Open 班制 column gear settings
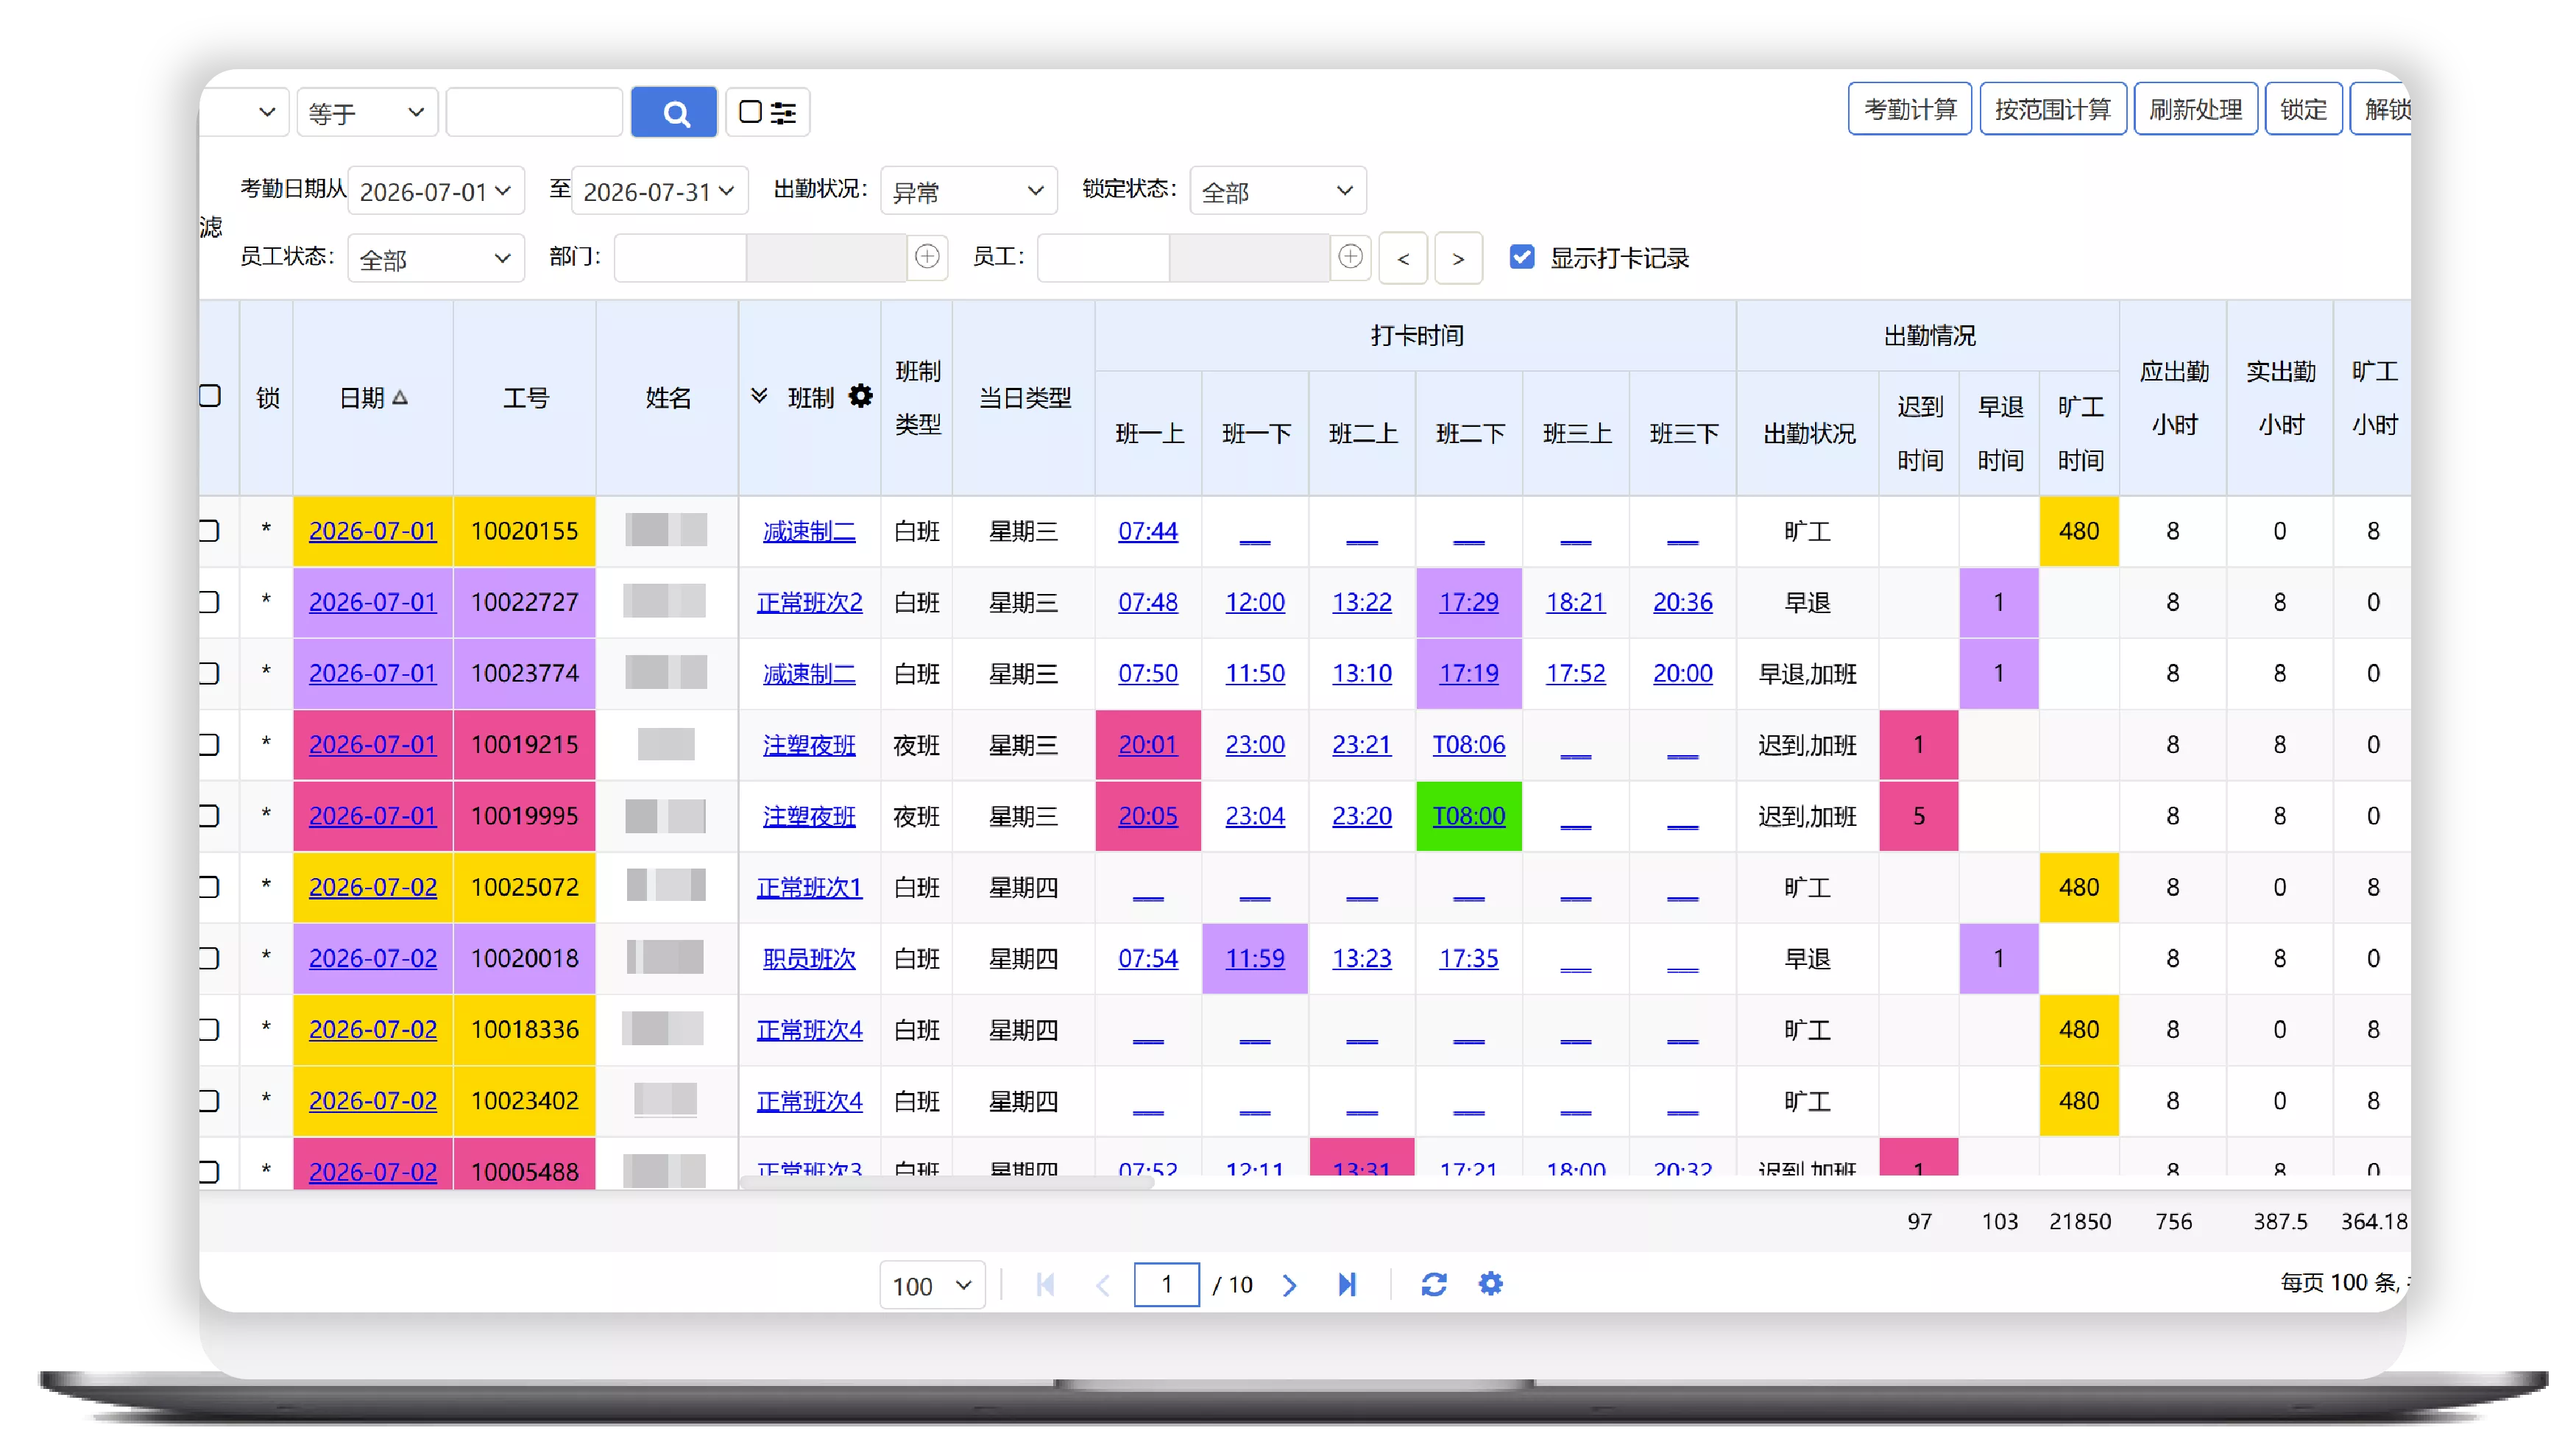 click(x=861, y=396)
